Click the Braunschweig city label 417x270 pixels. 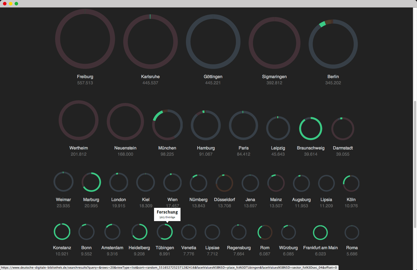click(311, 148)
